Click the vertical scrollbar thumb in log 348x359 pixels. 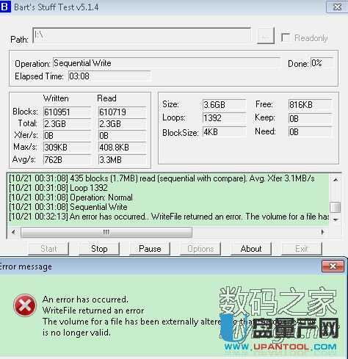(336, 207)
